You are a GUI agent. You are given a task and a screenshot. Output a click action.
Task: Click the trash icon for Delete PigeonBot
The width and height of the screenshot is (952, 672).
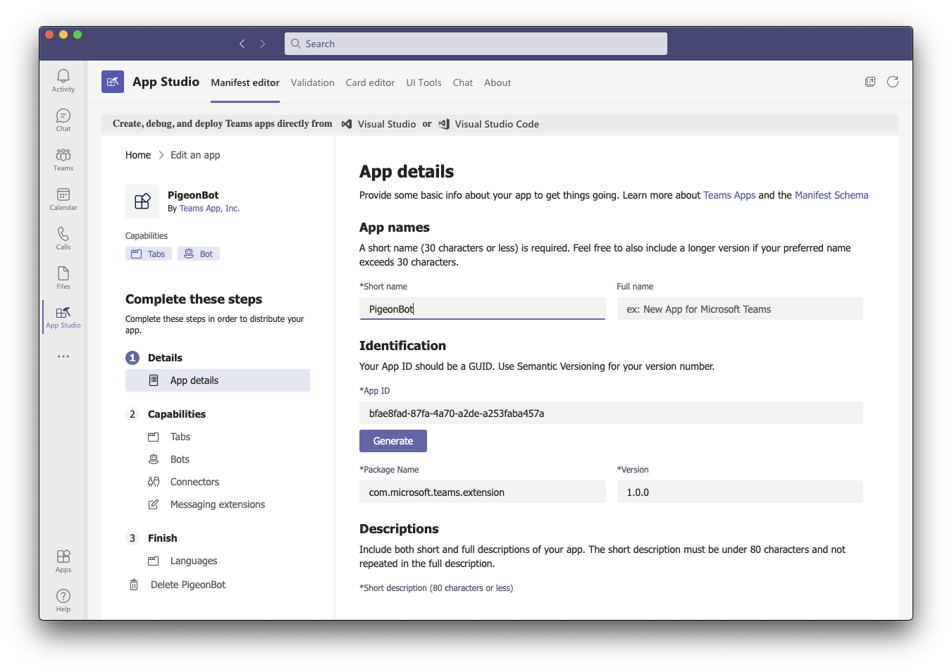click(134, 585)
